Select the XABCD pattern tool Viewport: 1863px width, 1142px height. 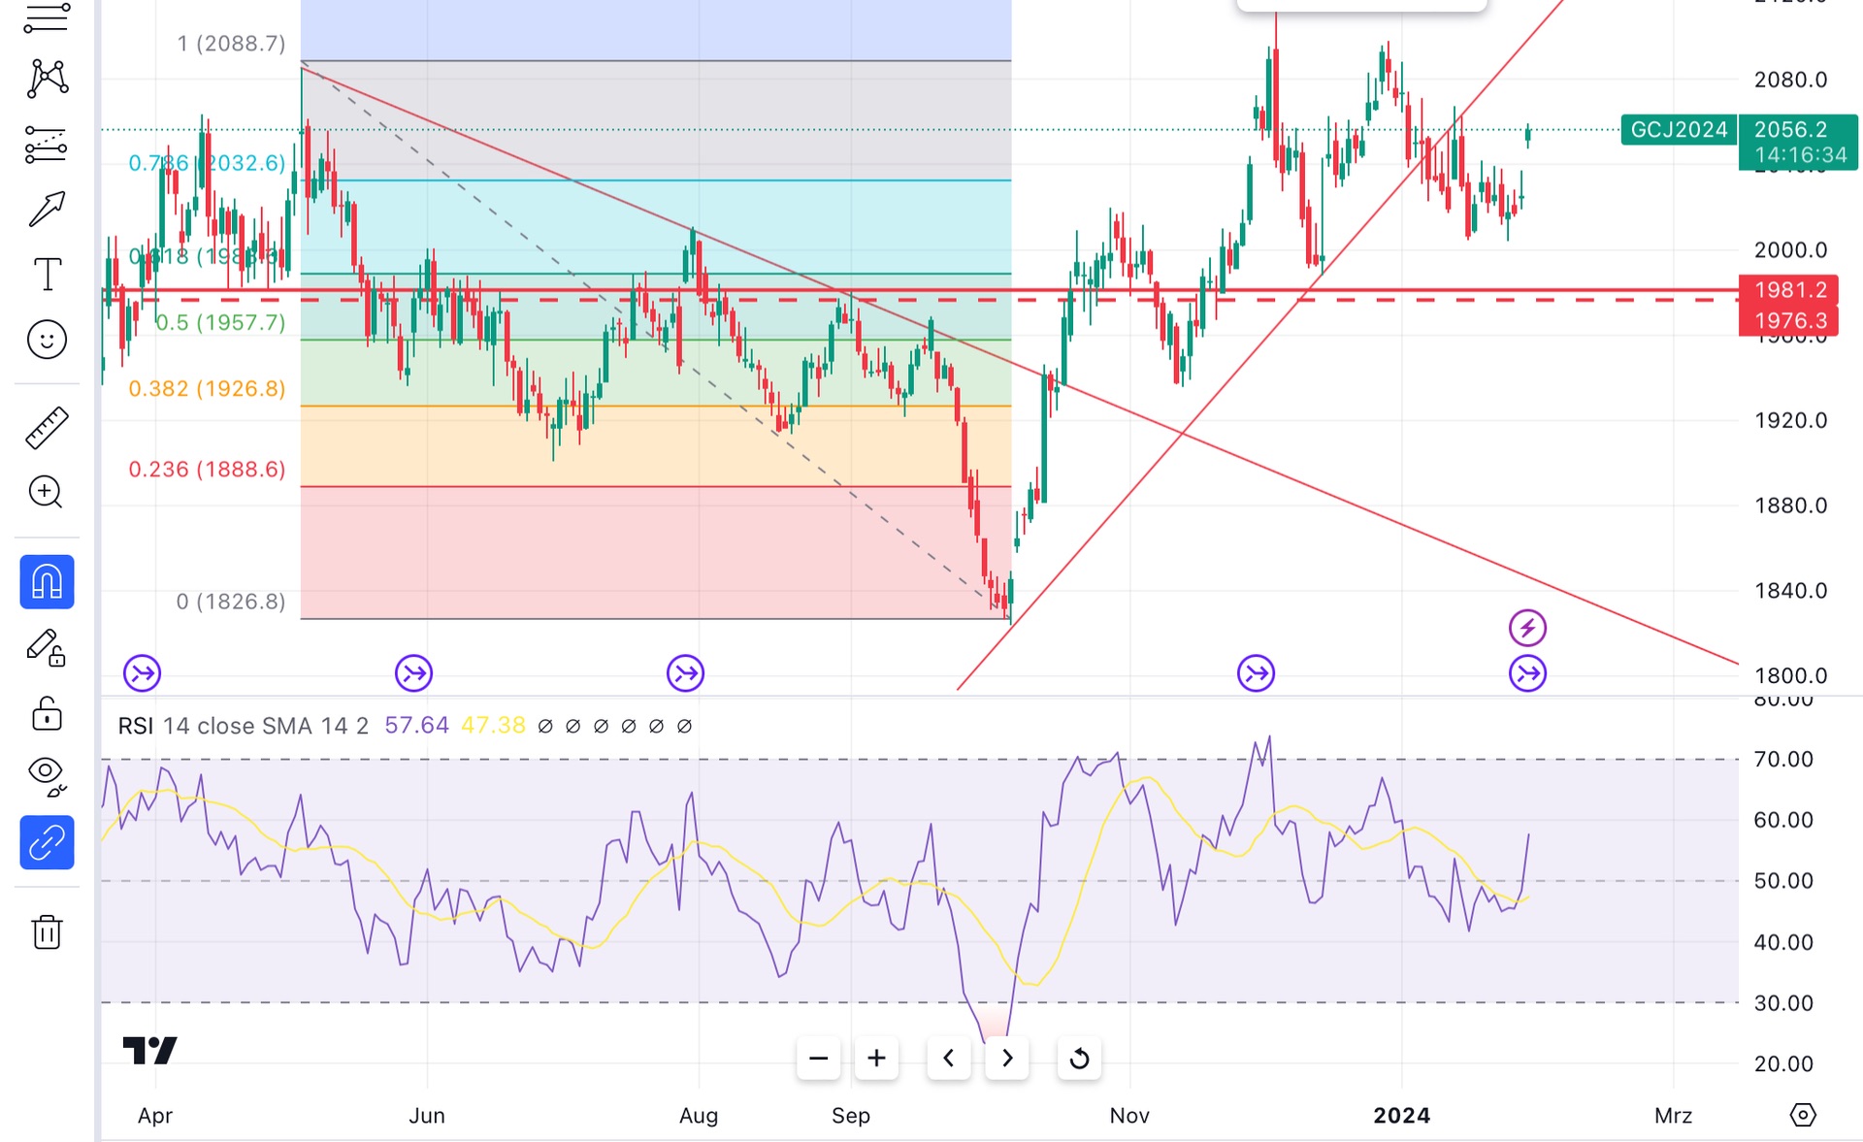click(47, 79)
